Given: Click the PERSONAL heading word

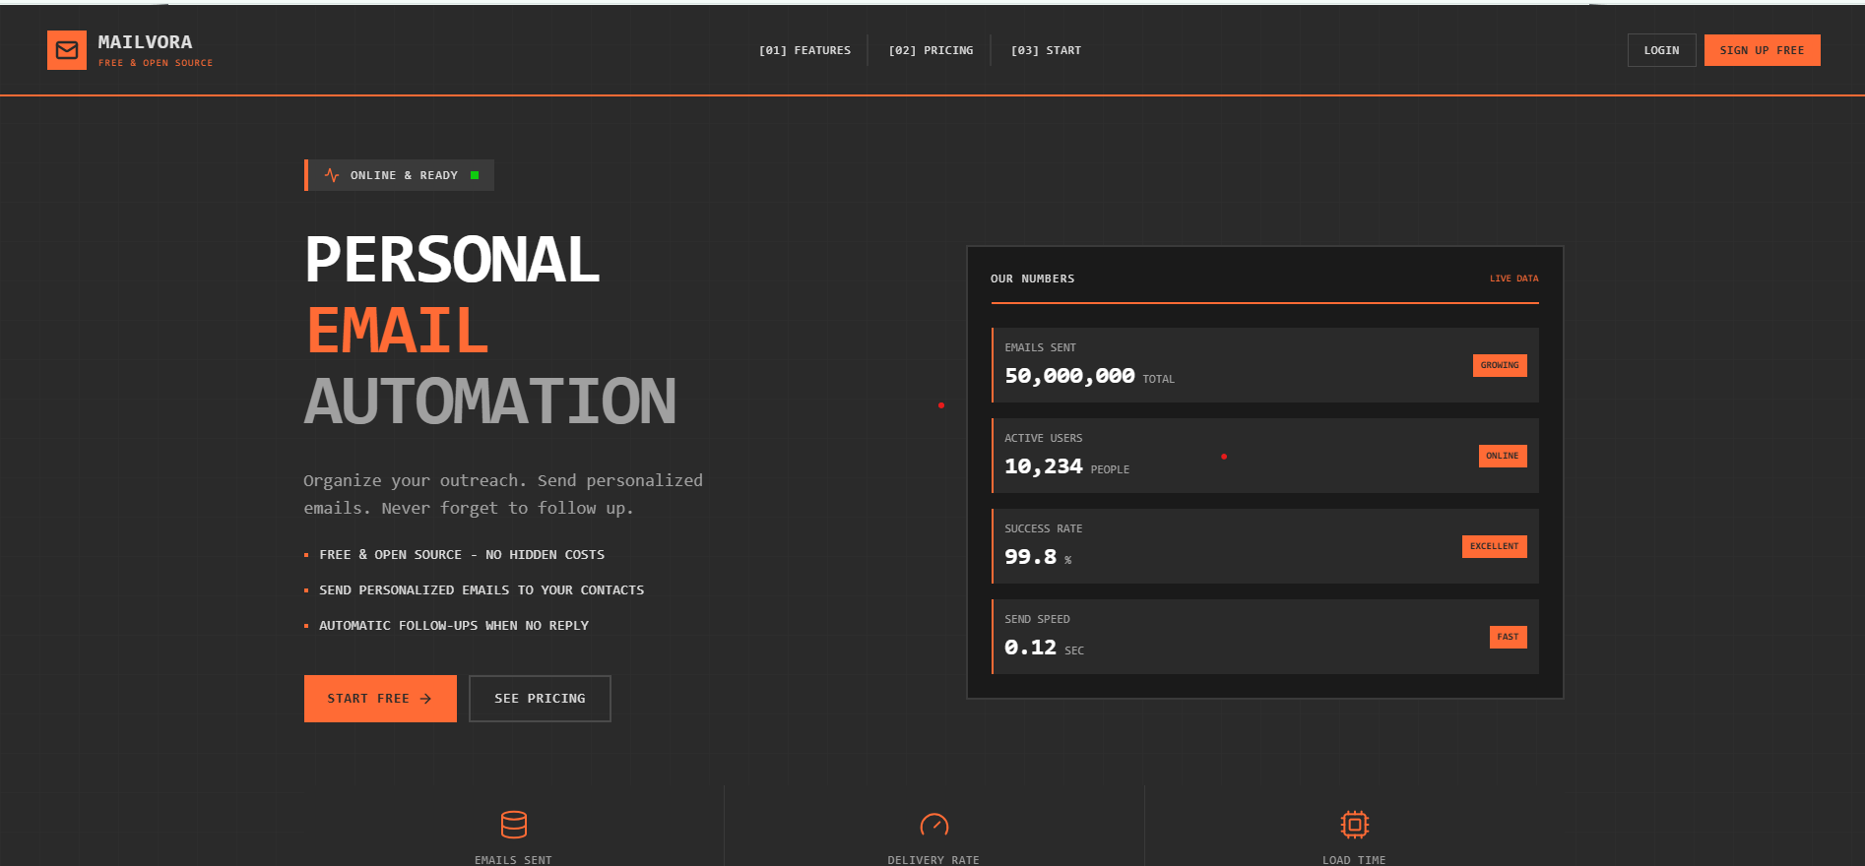Looking at the screenshot, I should 452,260.
